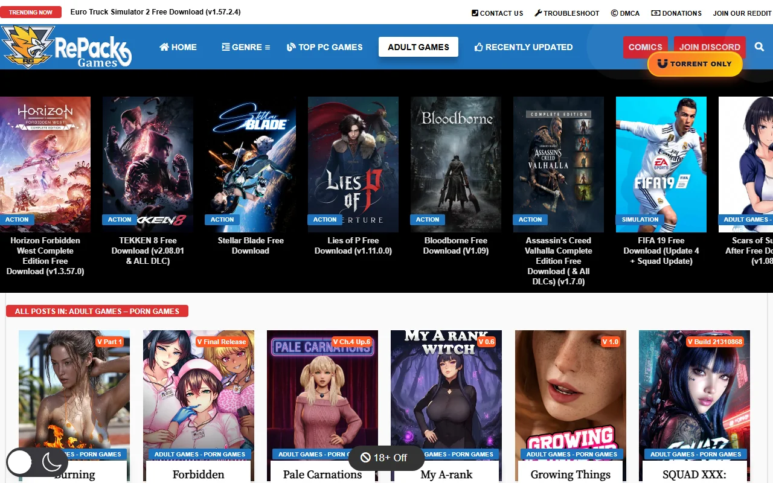Select RECENTLY UPDATED in the navigation

point(529,46)
